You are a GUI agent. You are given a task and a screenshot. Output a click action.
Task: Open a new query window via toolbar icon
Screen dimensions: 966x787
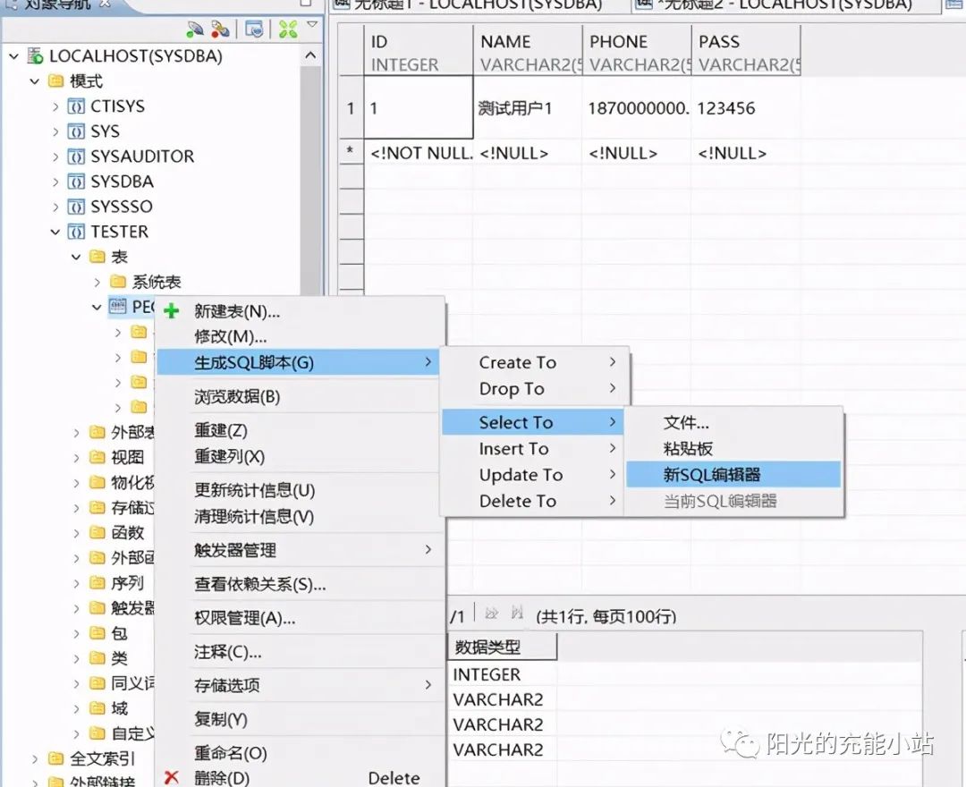[x=254, y=29]
